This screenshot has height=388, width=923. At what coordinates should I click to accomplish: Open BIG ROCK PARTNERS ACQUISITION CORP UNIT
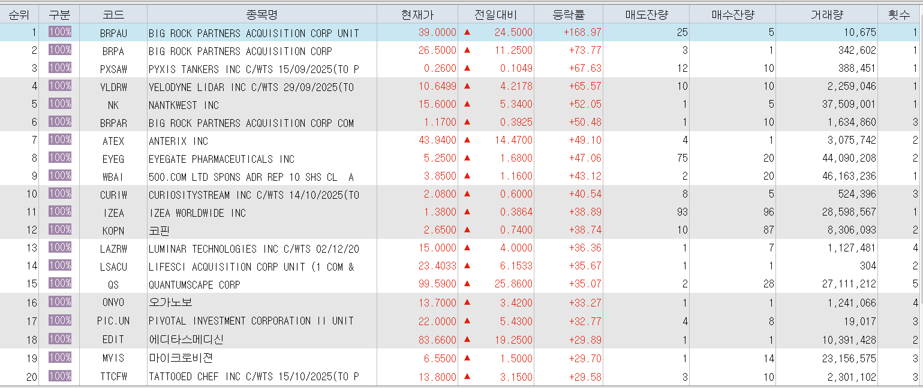(x=254, y=33)
